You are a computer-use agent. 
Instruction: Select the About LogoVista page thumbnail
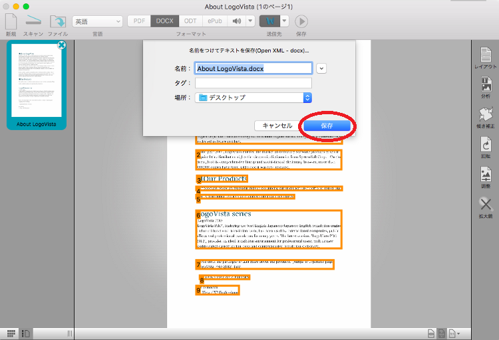(37, 83)
